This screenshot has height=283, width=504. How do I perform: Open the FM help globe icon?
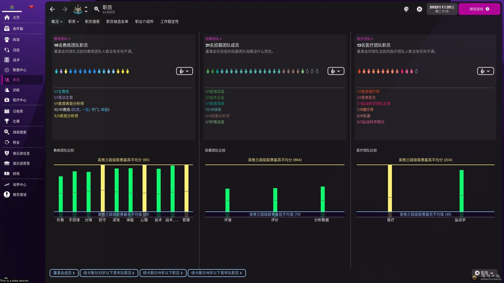(x=406, y=9)
